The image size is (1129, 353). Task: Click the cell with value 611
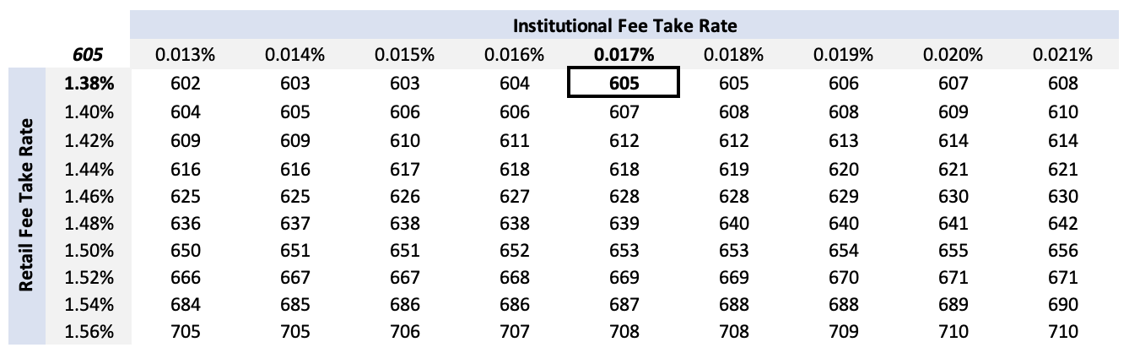coord(515,141)
